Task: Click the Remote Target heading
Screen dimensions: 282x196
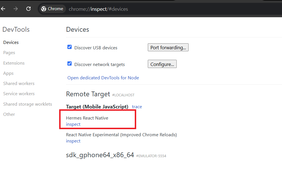Action: 88,94
